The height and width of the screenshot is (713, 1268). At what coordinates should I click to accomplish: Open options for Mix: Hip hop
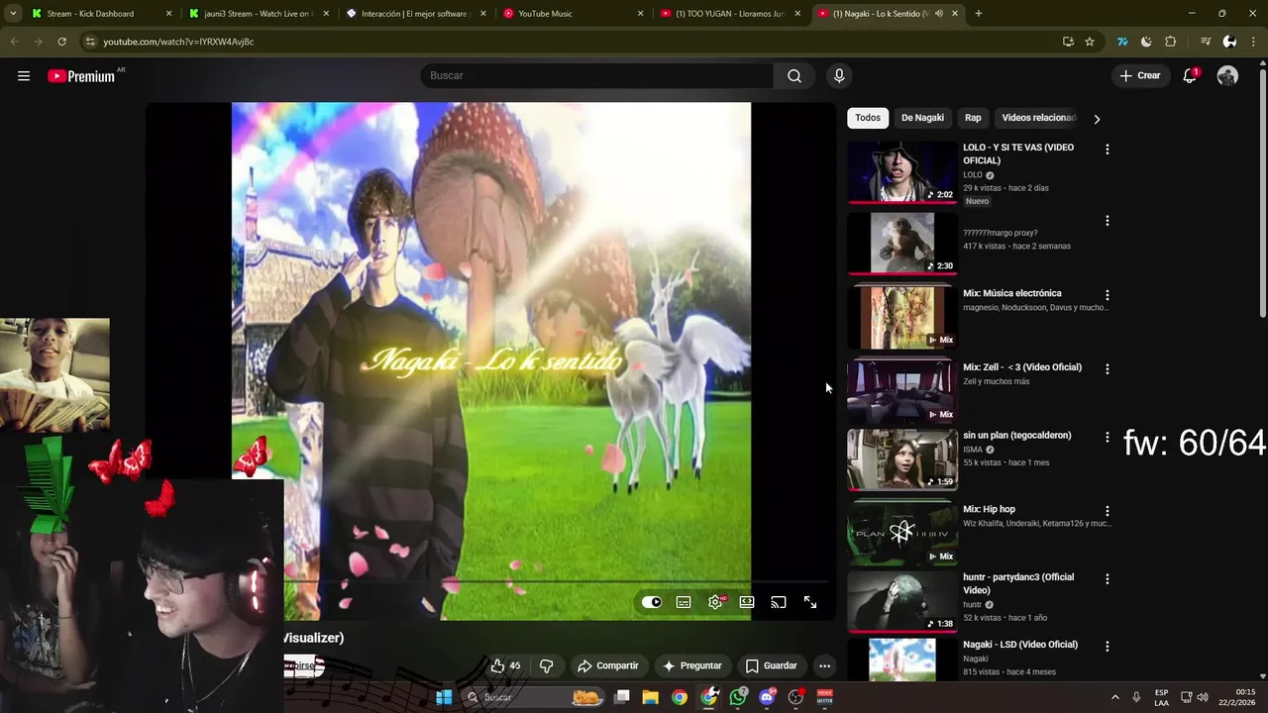(1108, 511)
